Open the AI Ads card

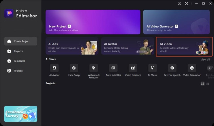tap(72, 46)
